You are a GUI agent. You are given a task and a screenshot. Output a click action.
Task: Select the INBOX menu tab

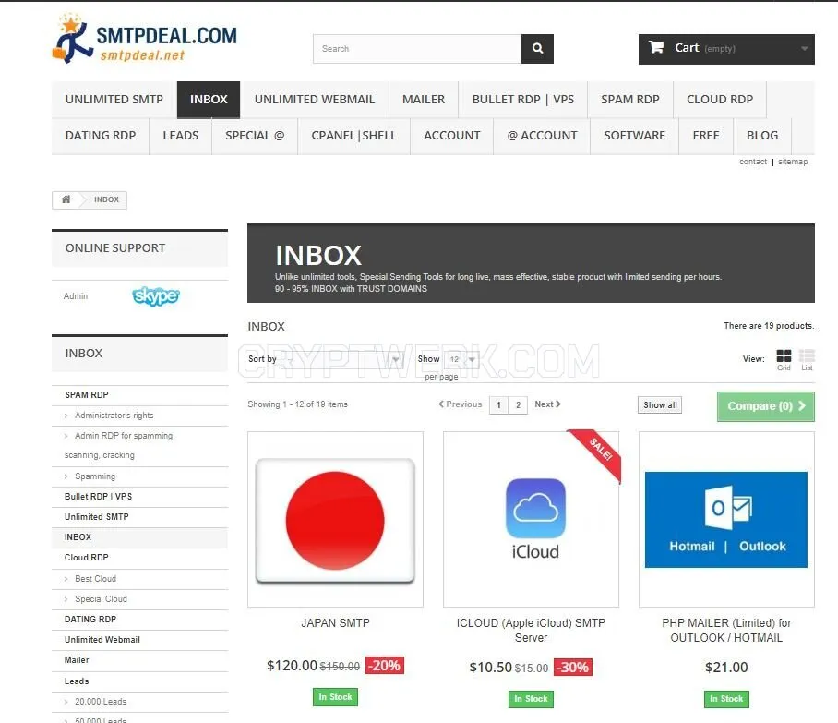click(209, 100)
